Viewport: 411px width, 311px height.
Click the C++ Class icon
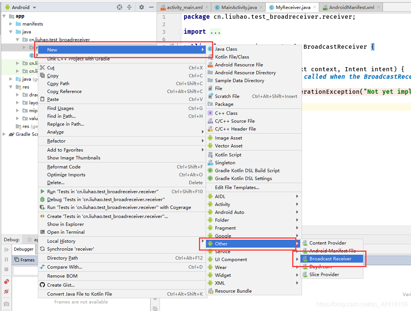(210, 113)
